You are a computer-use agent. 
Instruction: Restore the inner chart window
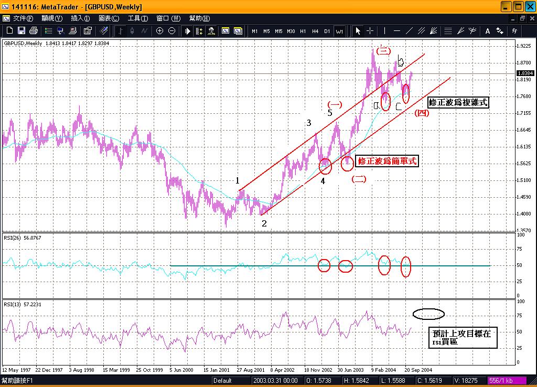click(x=522, y=18)
